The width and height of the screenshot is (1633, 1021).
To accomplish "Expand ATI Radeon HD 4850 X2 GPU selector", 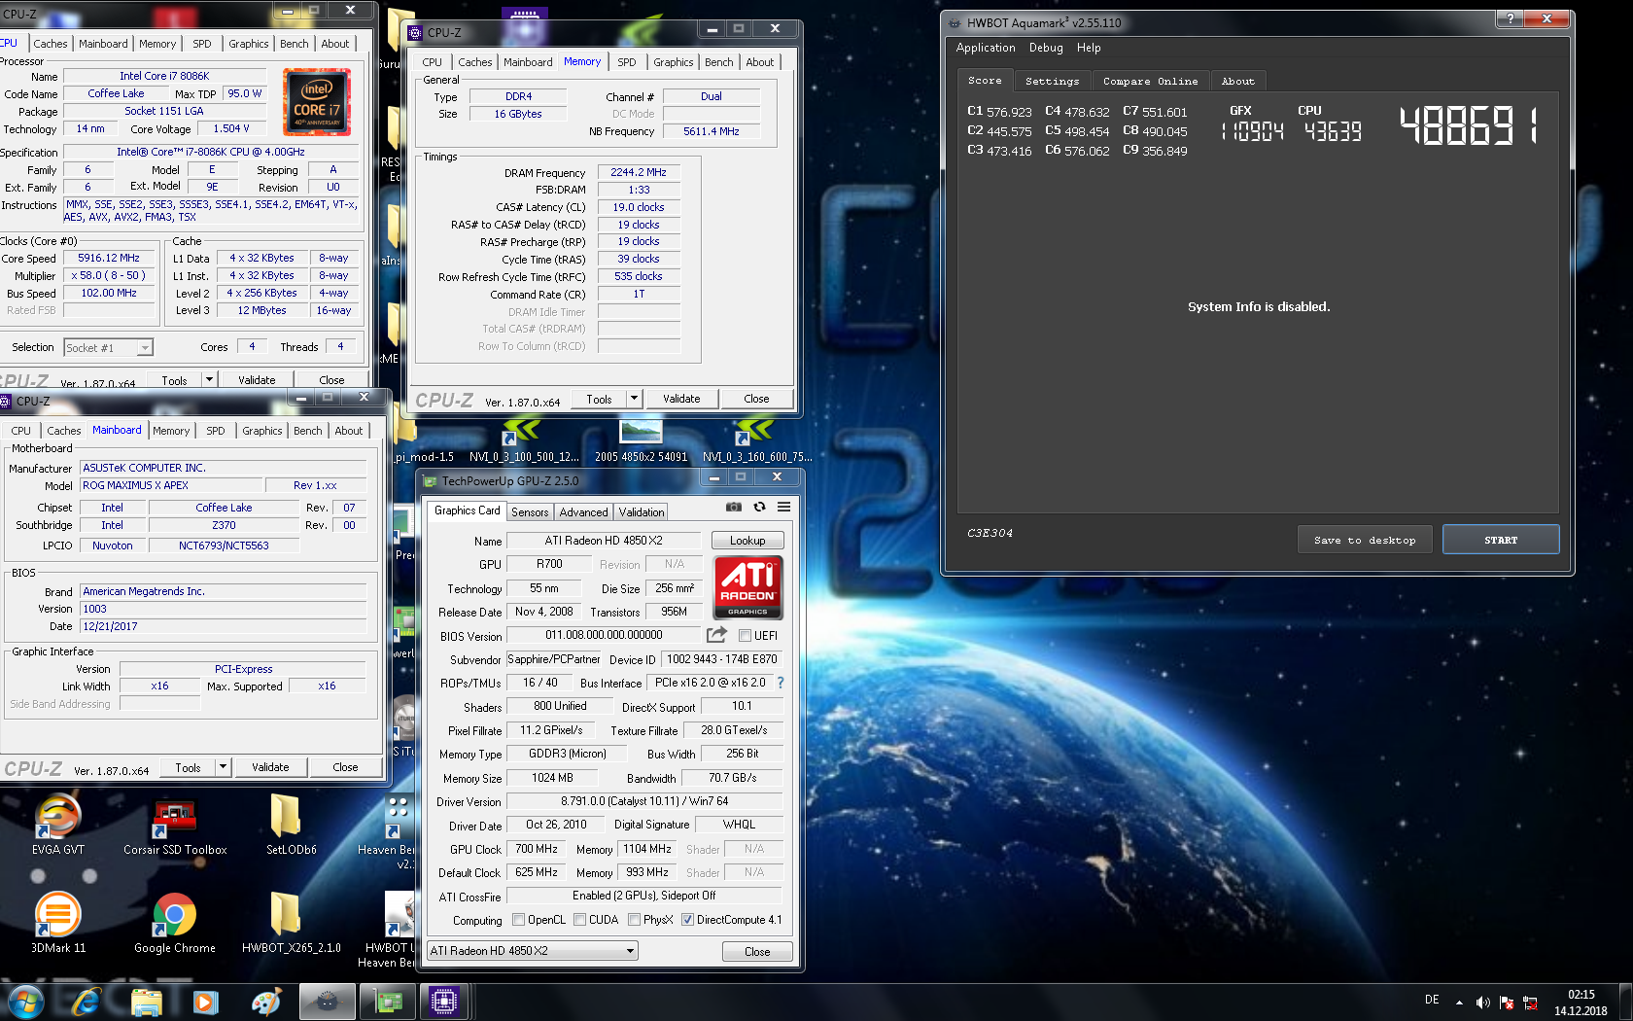I will click(x=630, y=951).
